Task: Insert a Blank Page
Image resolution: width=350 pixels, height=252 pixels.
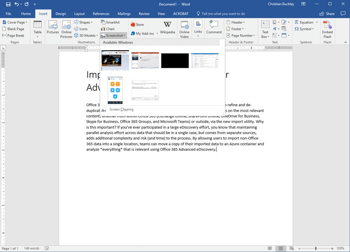Action: pos(13,29)
